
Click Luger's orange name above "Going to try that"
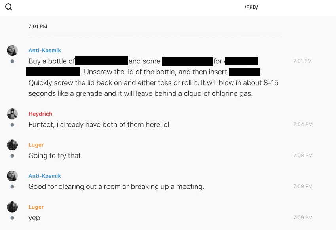[x=36, y=145]
